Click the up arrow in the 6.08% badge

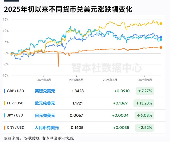[x=139, y=115]
